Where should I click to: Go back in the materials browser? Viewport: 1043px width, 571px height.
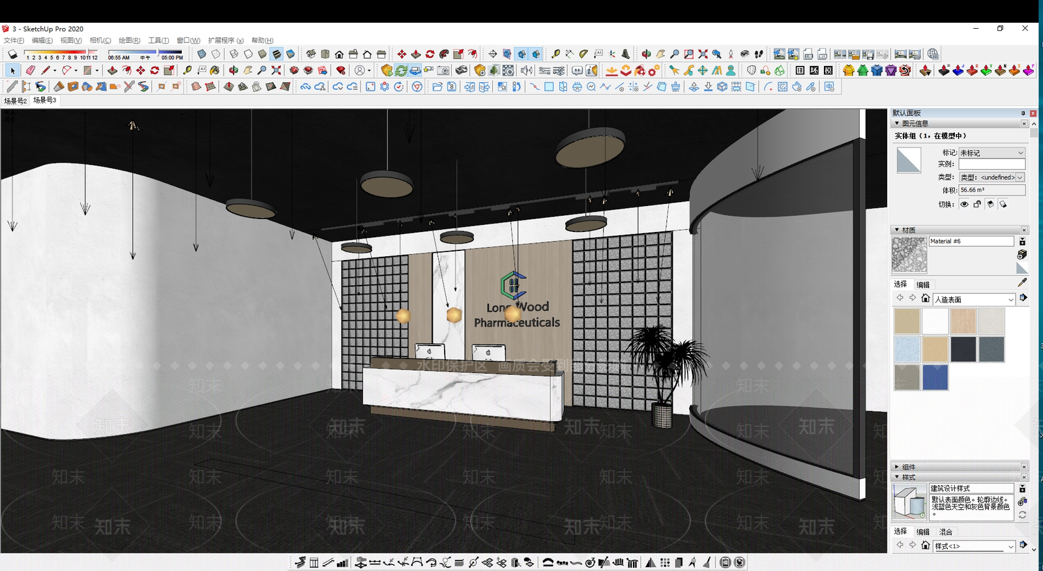pos(900,298)
